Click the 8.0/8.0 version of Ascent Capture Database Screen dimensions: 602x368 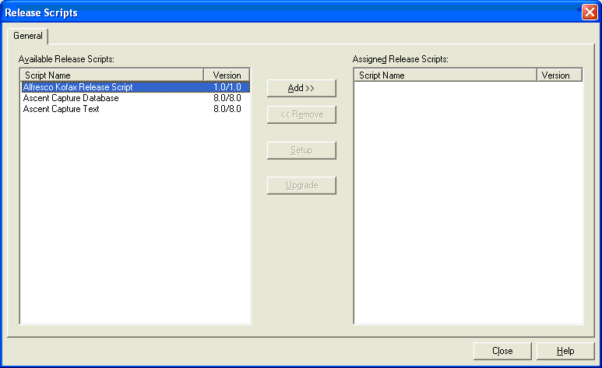[227, 98]
